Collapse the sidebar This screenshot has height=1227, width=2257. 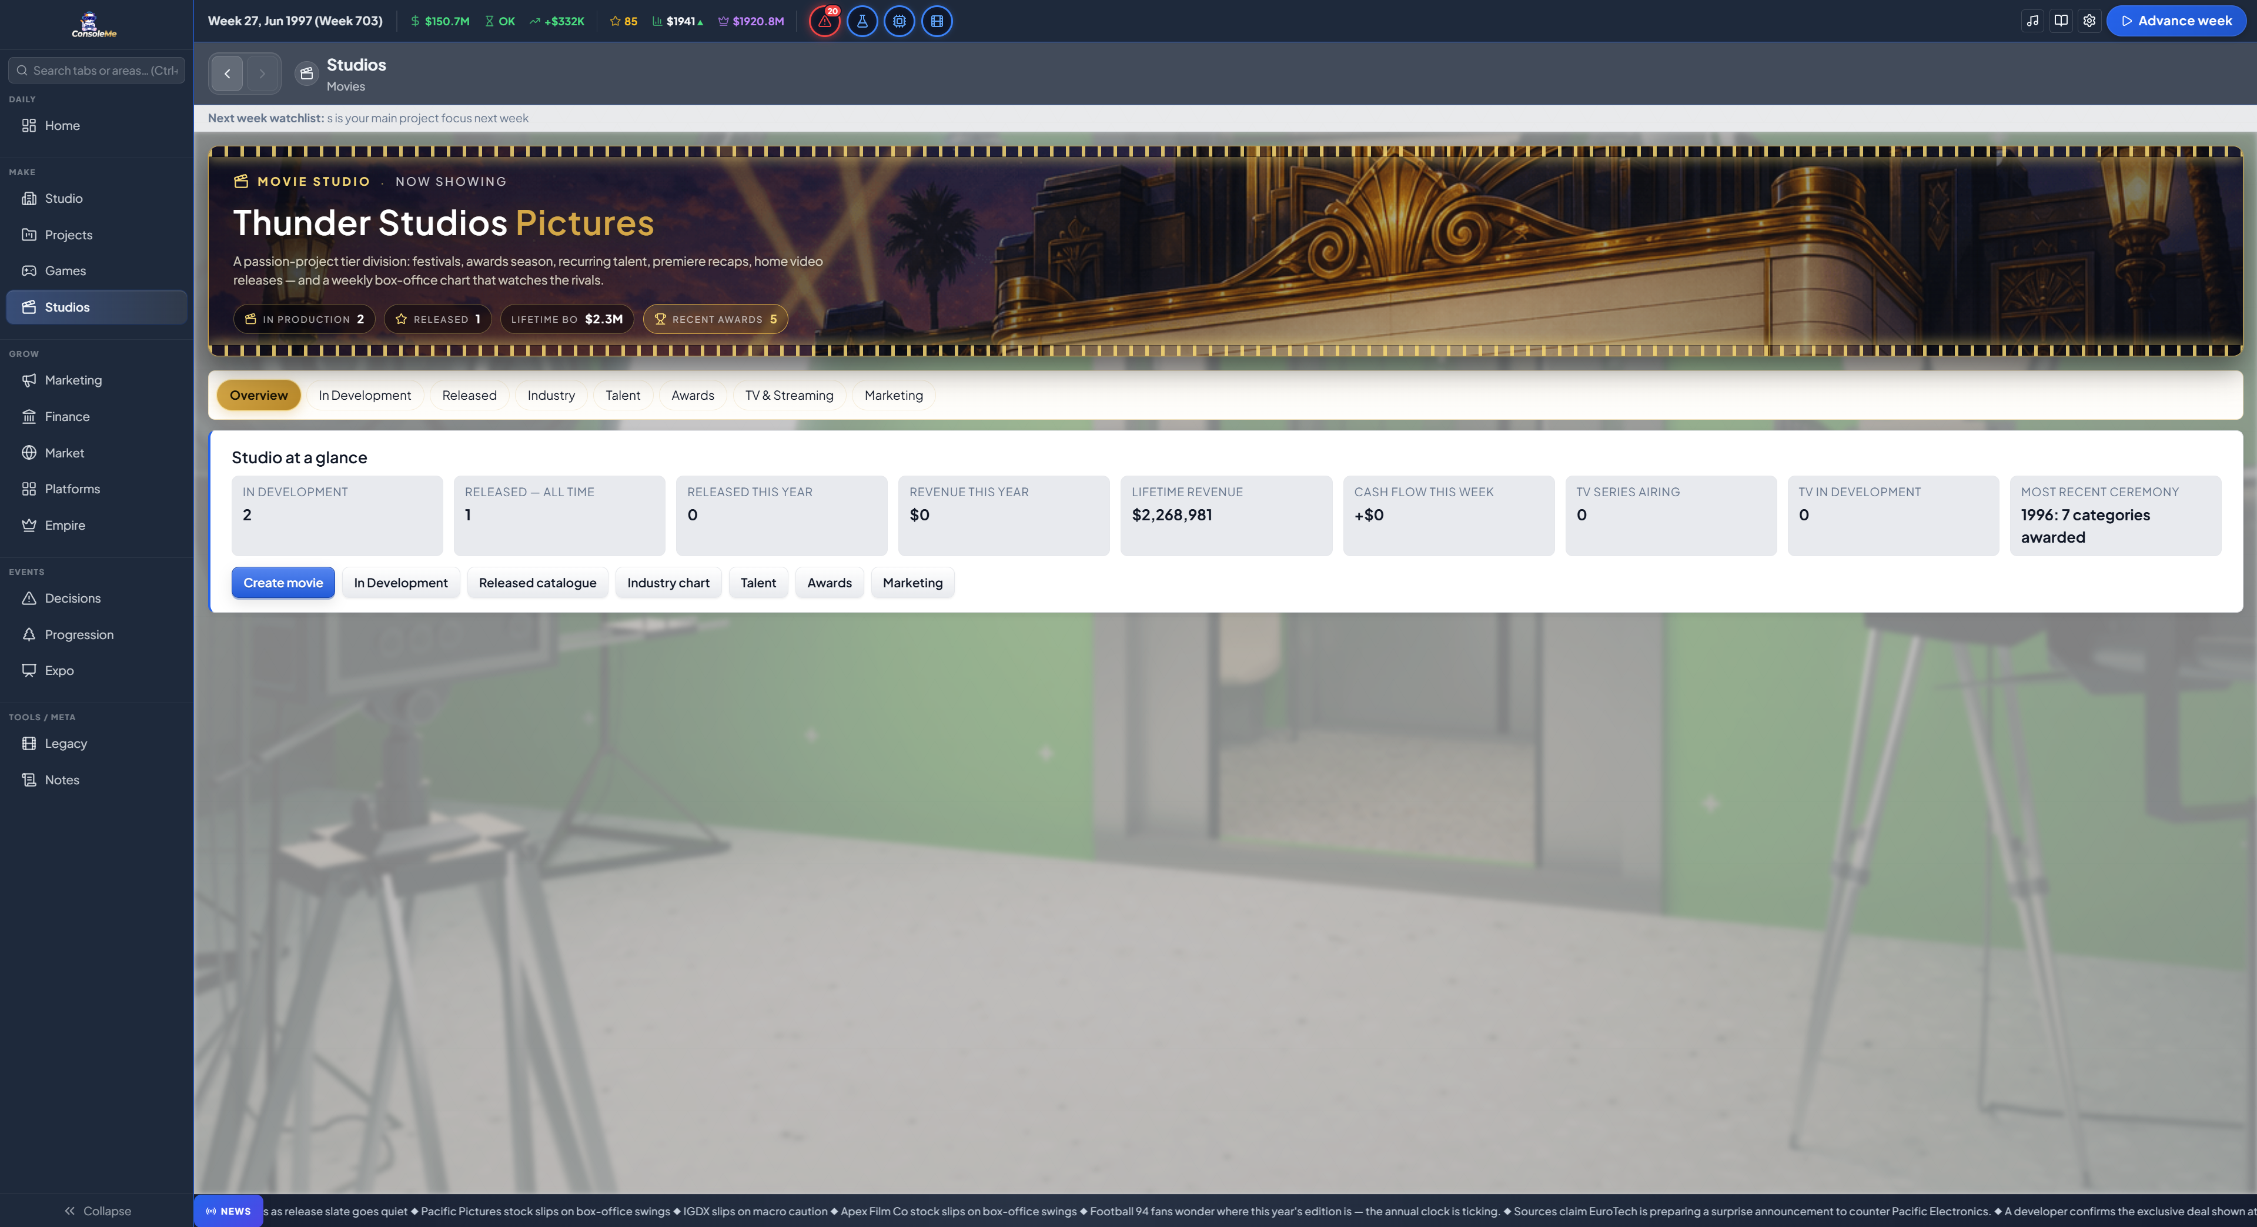(x=96, y=1211)
